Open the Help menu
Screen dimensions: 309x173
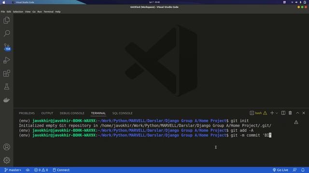click(58, 12)
